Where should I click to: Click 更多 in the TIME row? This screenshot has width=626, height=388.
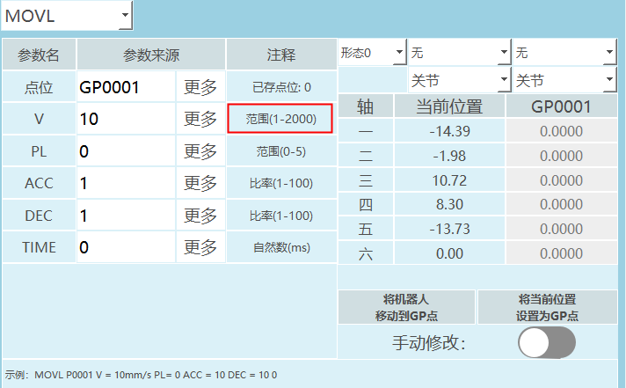click(x=200, y=247)
